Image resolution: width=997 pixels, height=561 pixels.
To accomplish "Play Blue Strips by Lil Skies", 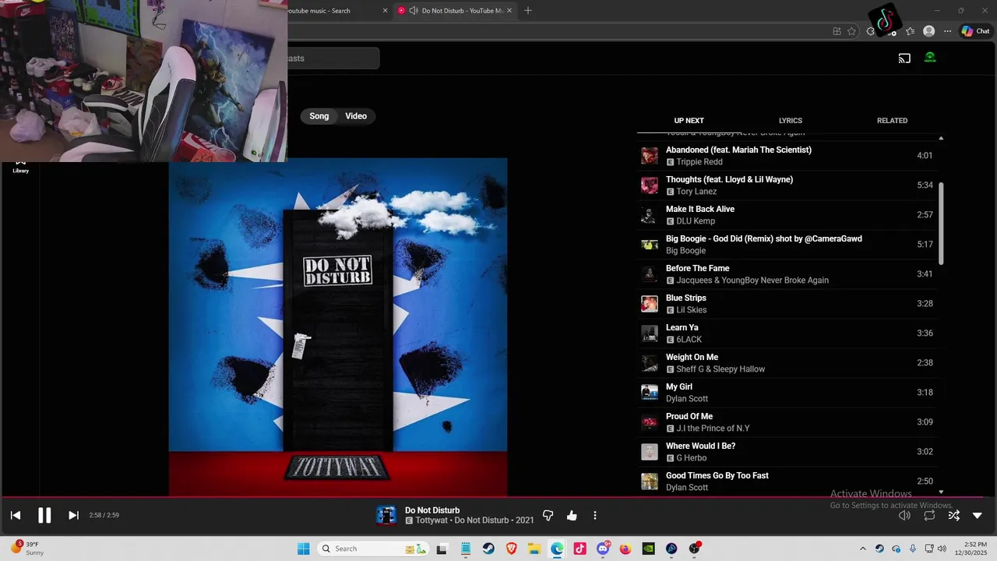I will point(787,304).
